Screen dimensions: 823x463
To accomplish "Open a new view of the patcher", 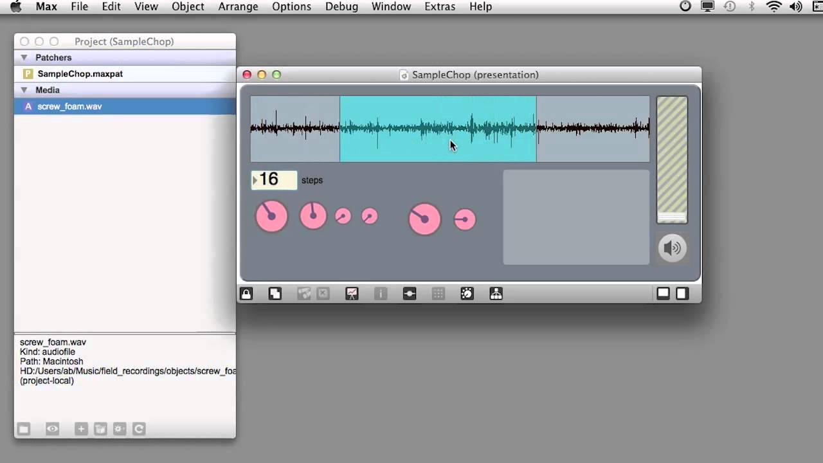I will (x=275, y=294).
